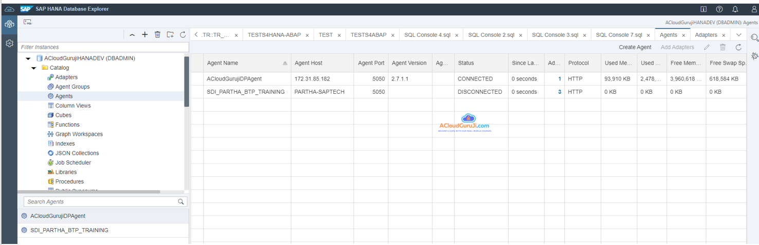Collapse the ACloudGurujiHANADEV database node
Image resolution: width=759 pixels, height=245 pixels.
tap(28, 58)
